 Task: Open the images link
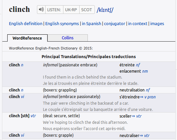(x=157, y=24)
